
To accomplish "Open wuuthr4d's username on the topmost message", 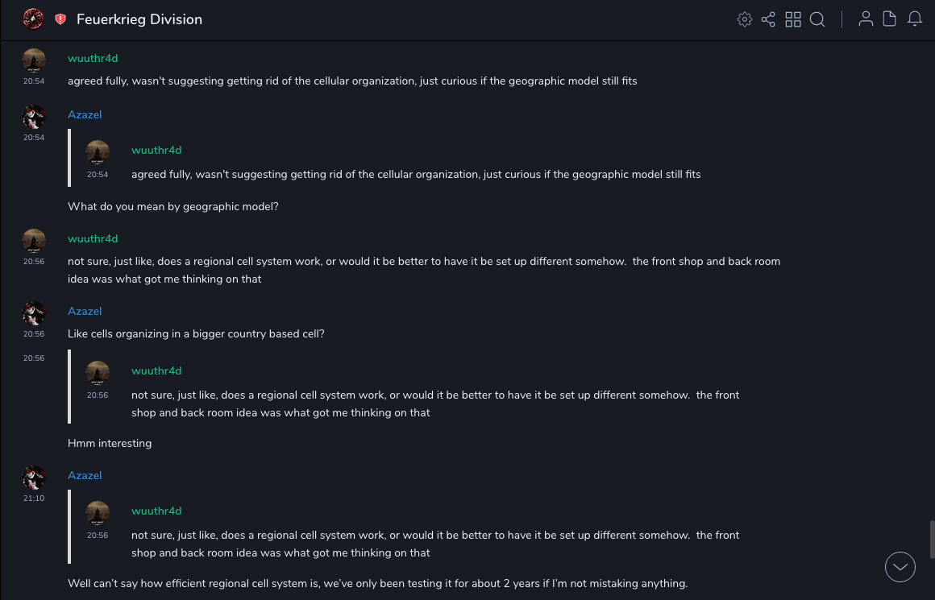I will click(x=93, y=59).
